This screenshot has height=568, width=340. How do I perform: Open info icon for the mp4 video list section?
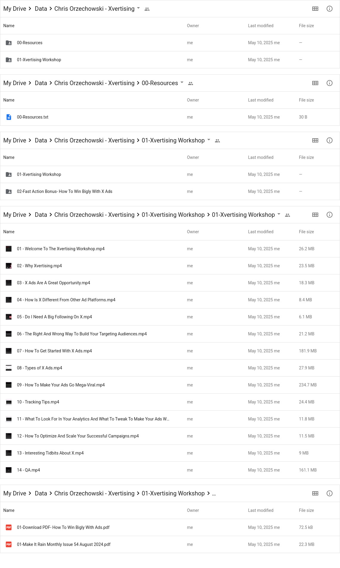329,215
